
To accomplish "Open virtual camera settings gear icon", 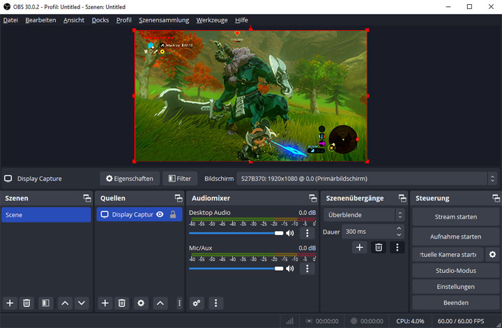I will [493, 255].
